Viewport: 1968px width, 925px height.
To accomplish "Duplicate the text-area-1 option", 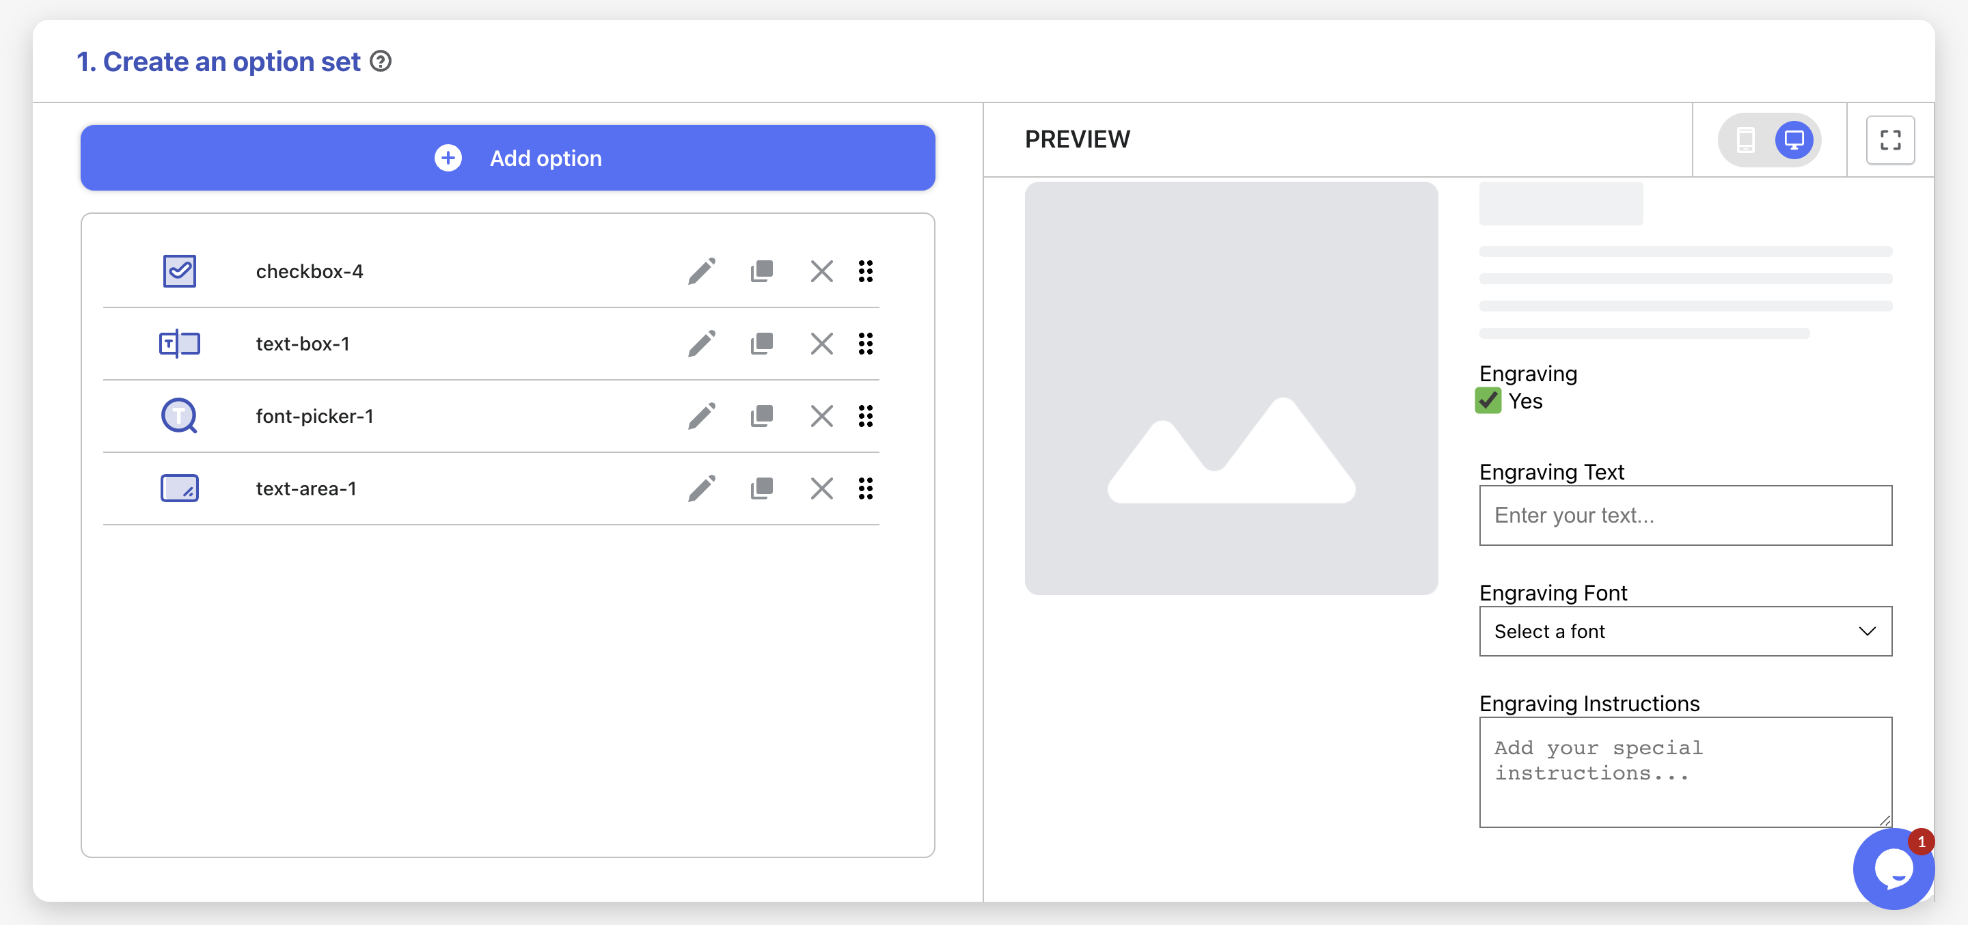I will pyautogui.click(x=762, y=489).
